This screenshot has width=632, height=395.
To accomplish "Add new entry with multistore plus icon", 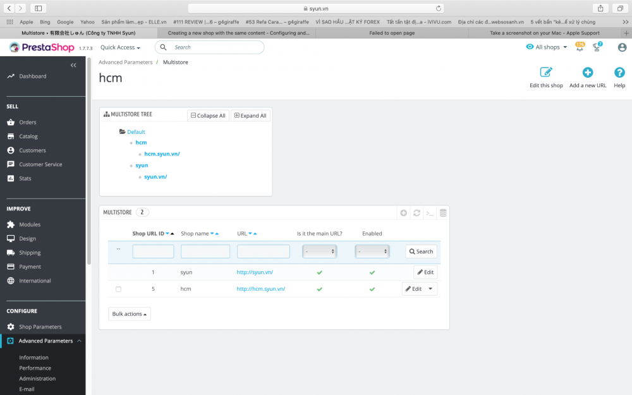I will [x=403, y=213].
